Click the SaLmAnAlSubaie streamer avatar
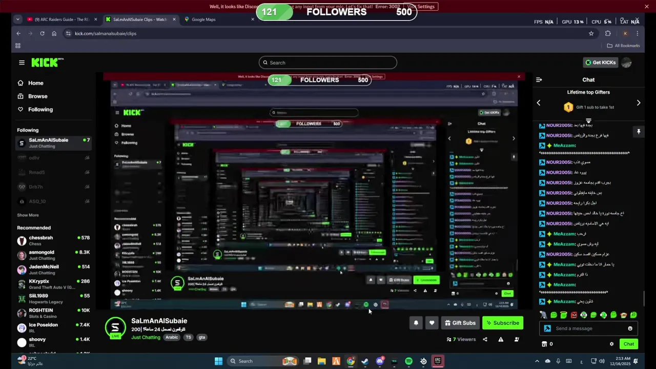The width and height of the screenshot is (656, 369). point(115,328)
